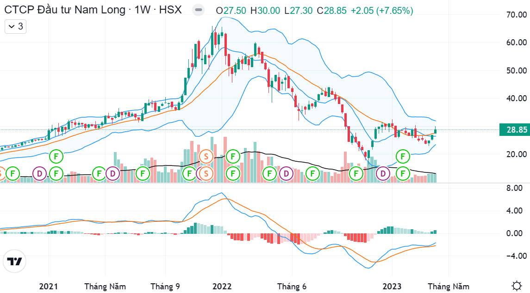The image size is (530, 293).
Task: Click the grey market status pill beside HSX
Action: 199,10
